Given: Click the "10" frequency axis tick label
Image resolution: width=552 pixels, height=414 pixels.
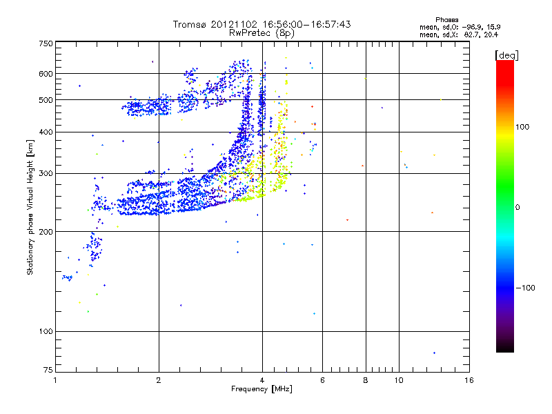Looking at the screenshot, I should tap(399, 380).
